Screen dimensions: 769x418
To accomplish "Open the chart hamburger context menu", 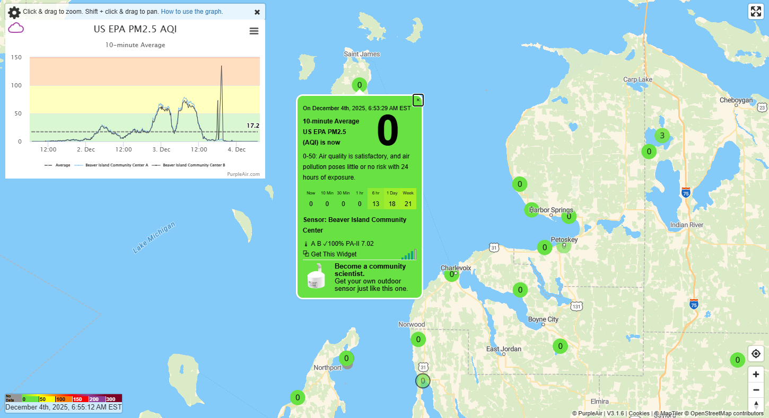I will pos(254,31).
